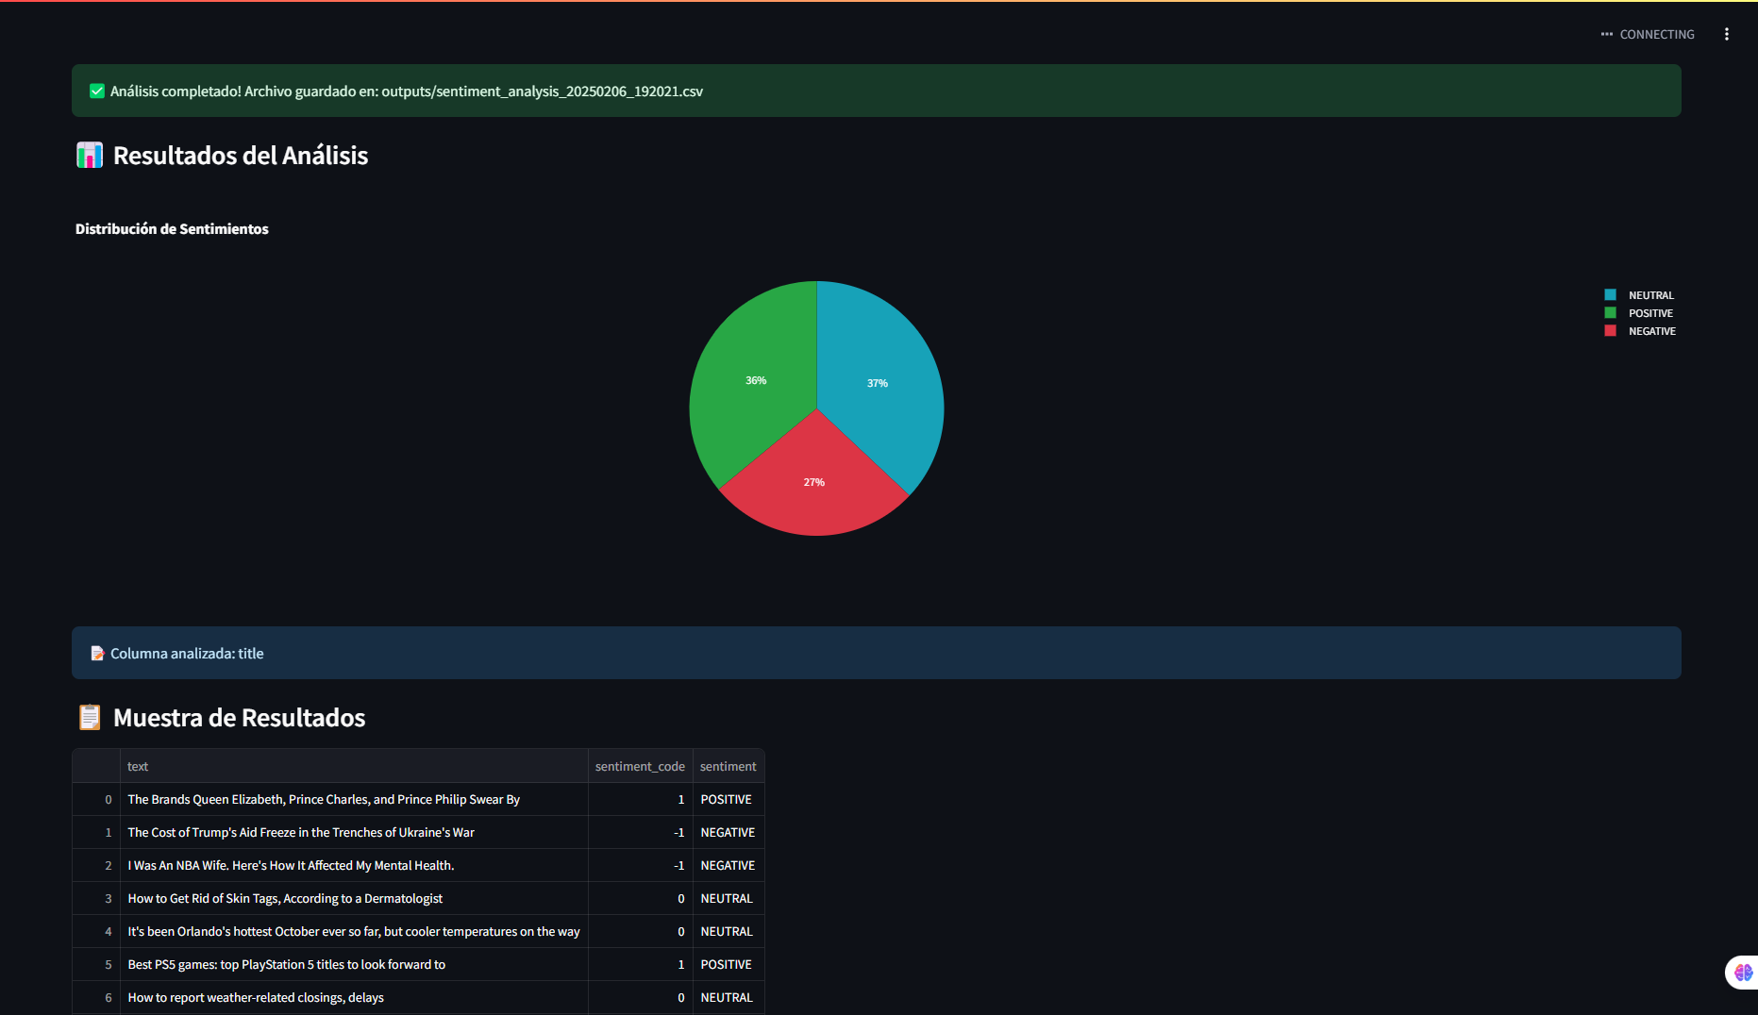Sort by the sentiment column header

[728, 766]
